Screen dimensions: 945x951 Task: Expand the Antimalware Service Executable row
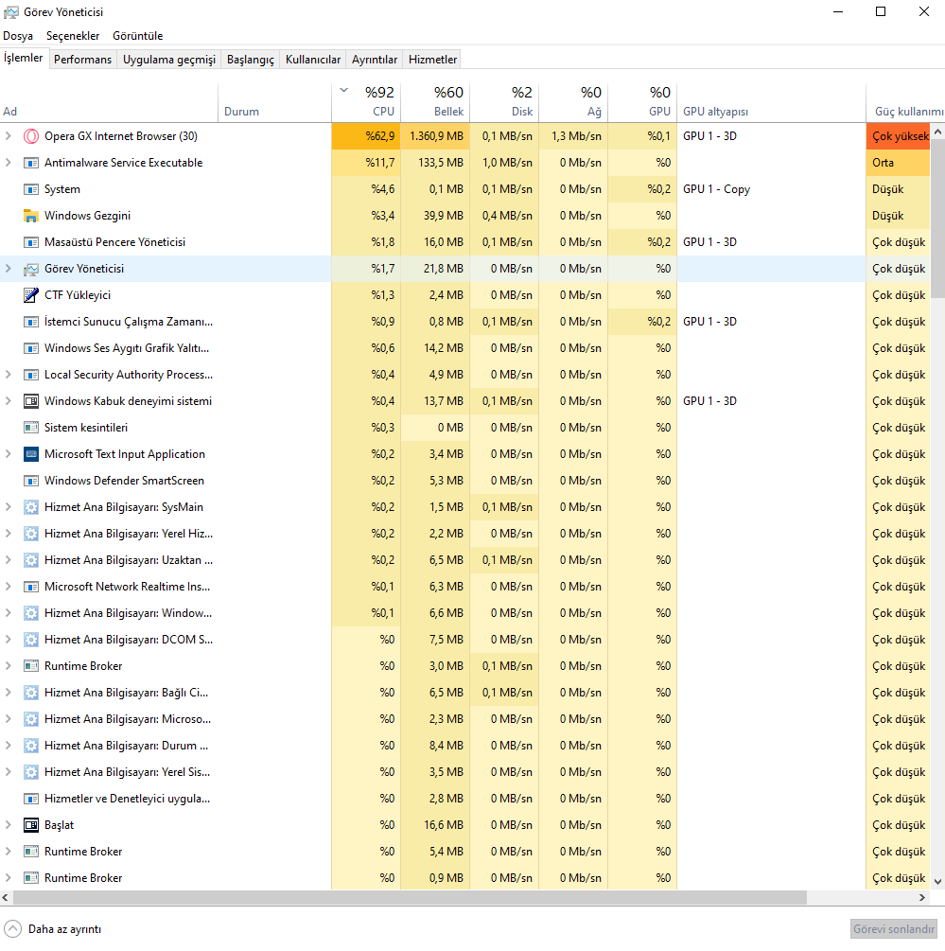(8, 163)
